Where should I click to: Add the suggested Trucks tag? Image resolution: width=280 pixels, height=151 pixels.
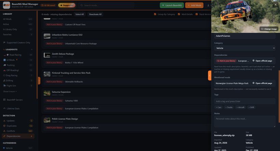pyautogui.click(x=229, y=107)
